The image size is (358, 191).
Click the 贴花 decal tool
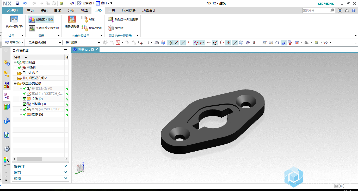click(x=88, y=19)
